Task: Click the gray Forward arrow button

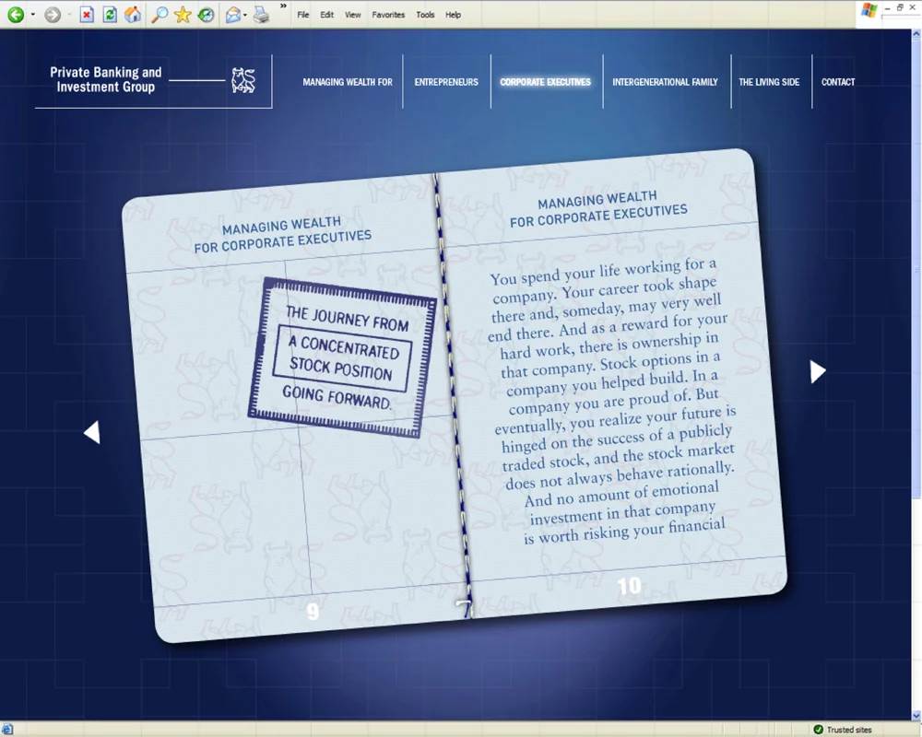Action: click(53, 15)
